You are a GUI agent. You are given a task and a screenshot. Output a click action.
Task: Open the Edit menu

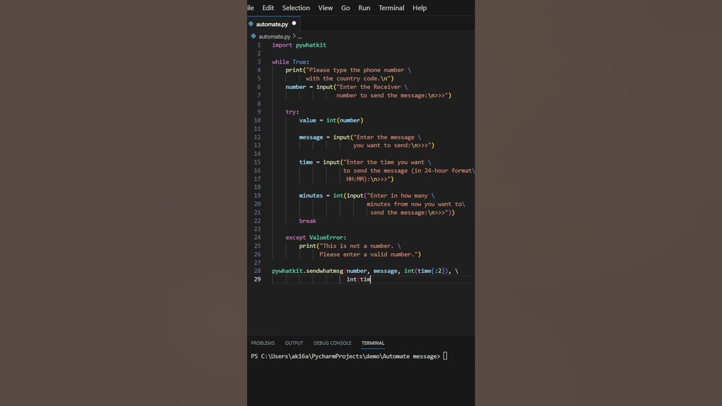coord(268,8)
